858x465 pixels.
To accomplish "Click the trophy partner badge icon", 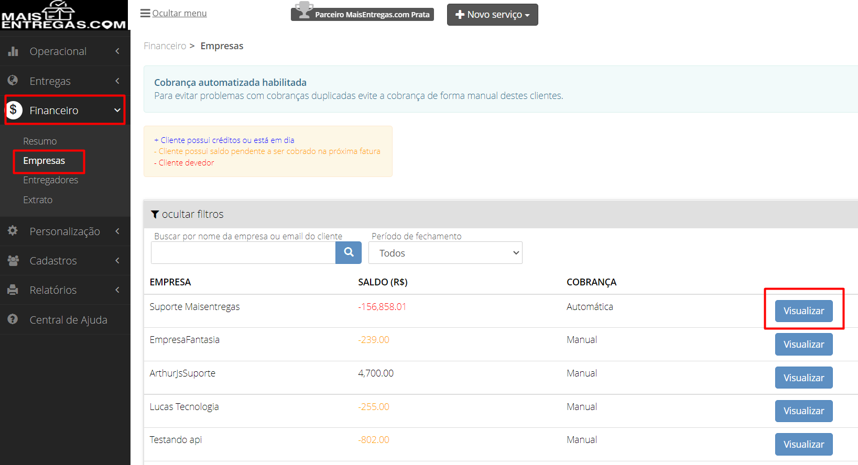I will coord(304,10).
